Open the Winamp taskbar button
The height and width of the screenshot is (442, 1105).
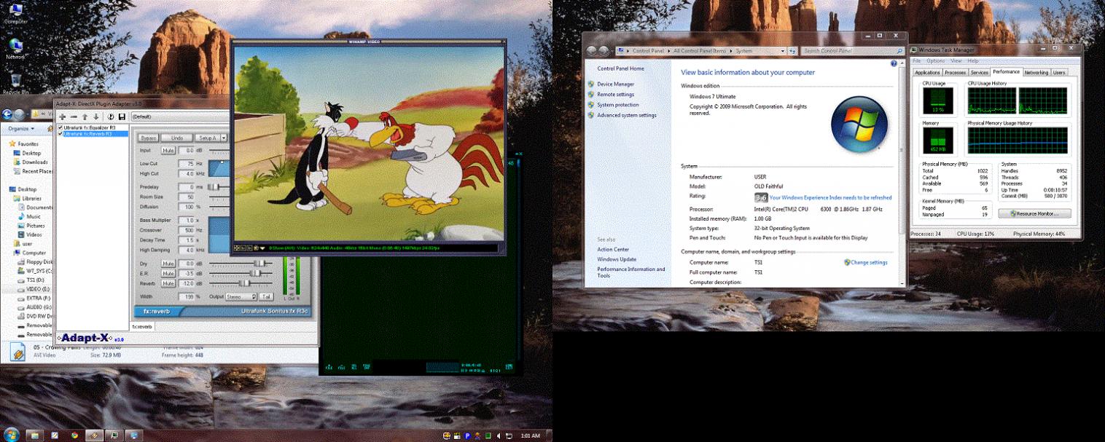(94, 435)
